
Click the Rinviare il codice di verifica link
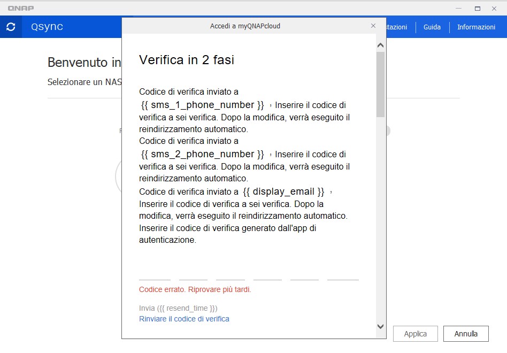184,319
